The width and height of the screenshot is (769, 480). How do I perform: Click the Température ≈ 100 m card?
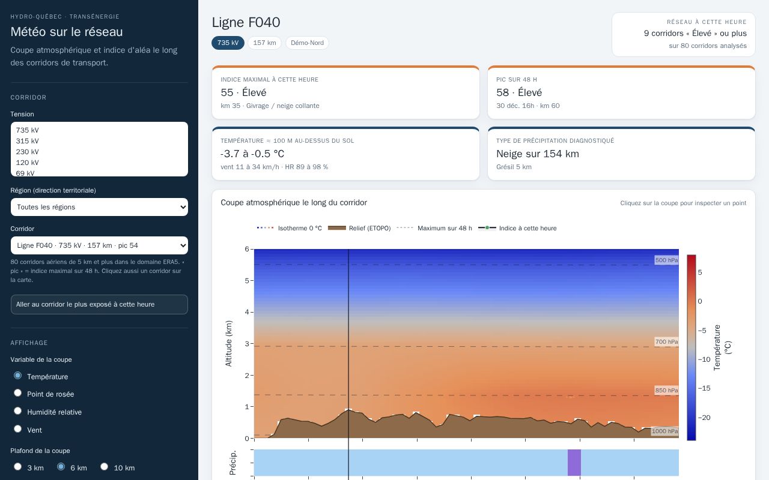click(x=345, y=154)
